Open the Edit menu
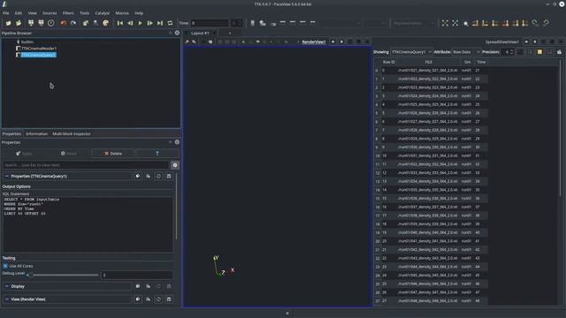 [19, 13]
